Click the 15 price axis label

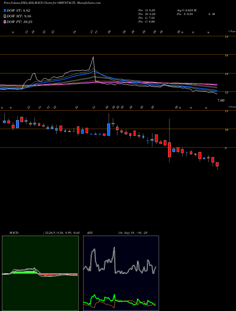click(226, 37)
